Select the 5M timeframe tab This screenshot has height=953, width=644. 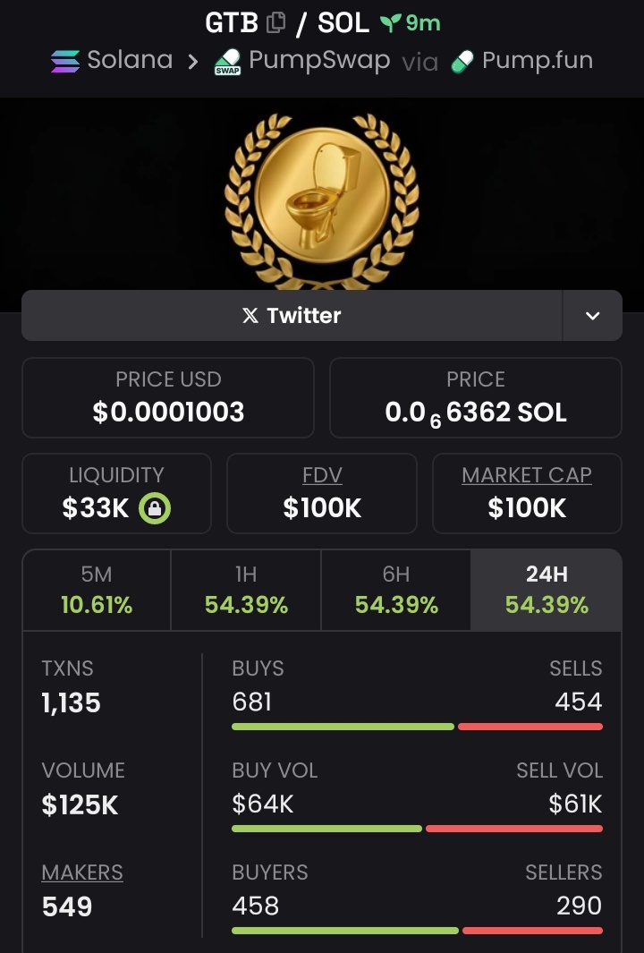click(97, 590)
